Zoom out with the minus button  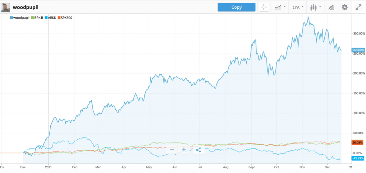(172, 150)
